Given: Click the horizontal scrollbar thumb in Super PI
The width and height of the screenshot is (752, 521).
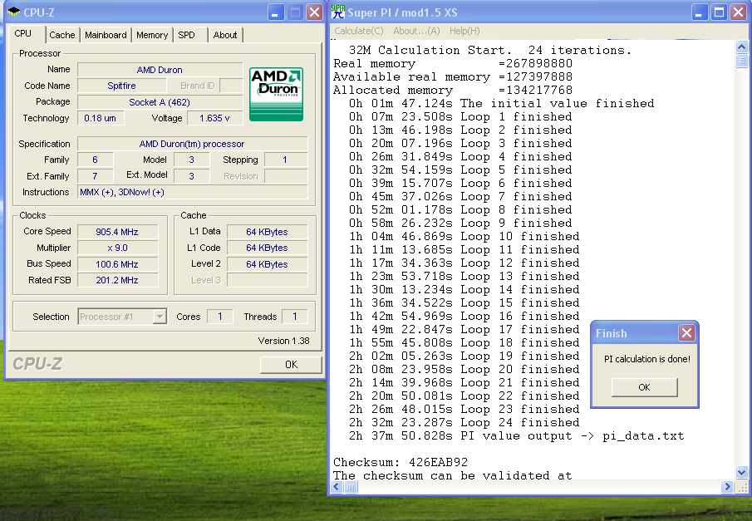Looking at the screenshot, I should 351,487.
